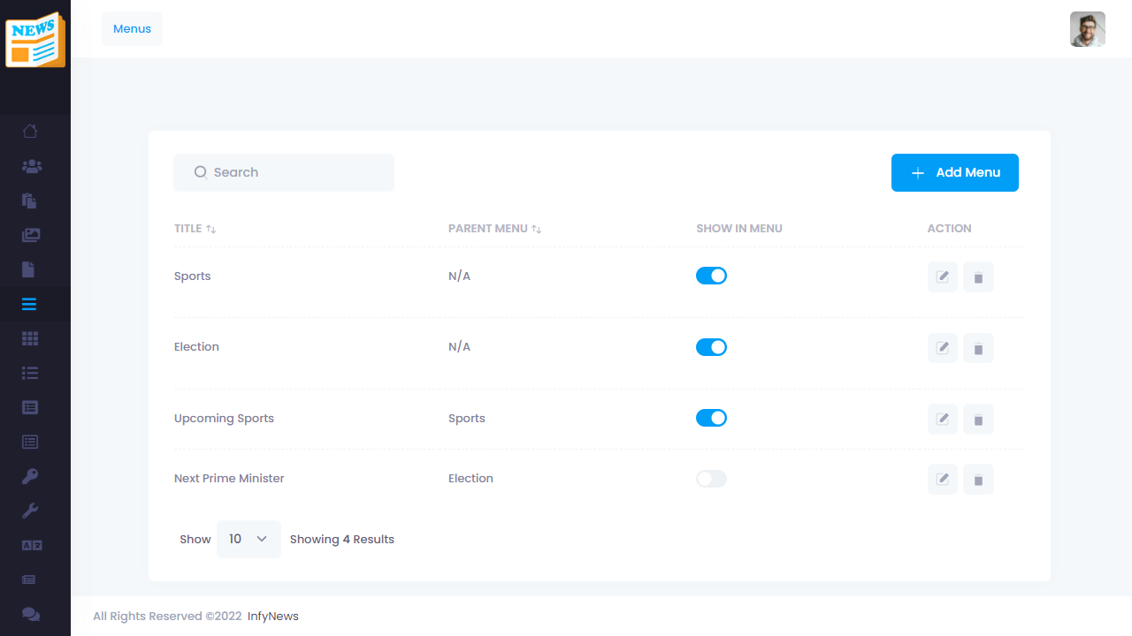Open the language translation icon in sidebar
Image resolution: width=1132 pixels, height=636 pixels.
coord(32,545)
